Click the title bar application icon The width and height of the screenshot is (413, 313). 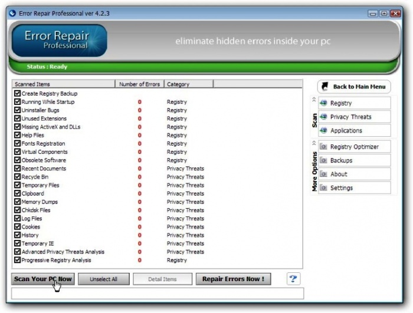tap(12, 13)
